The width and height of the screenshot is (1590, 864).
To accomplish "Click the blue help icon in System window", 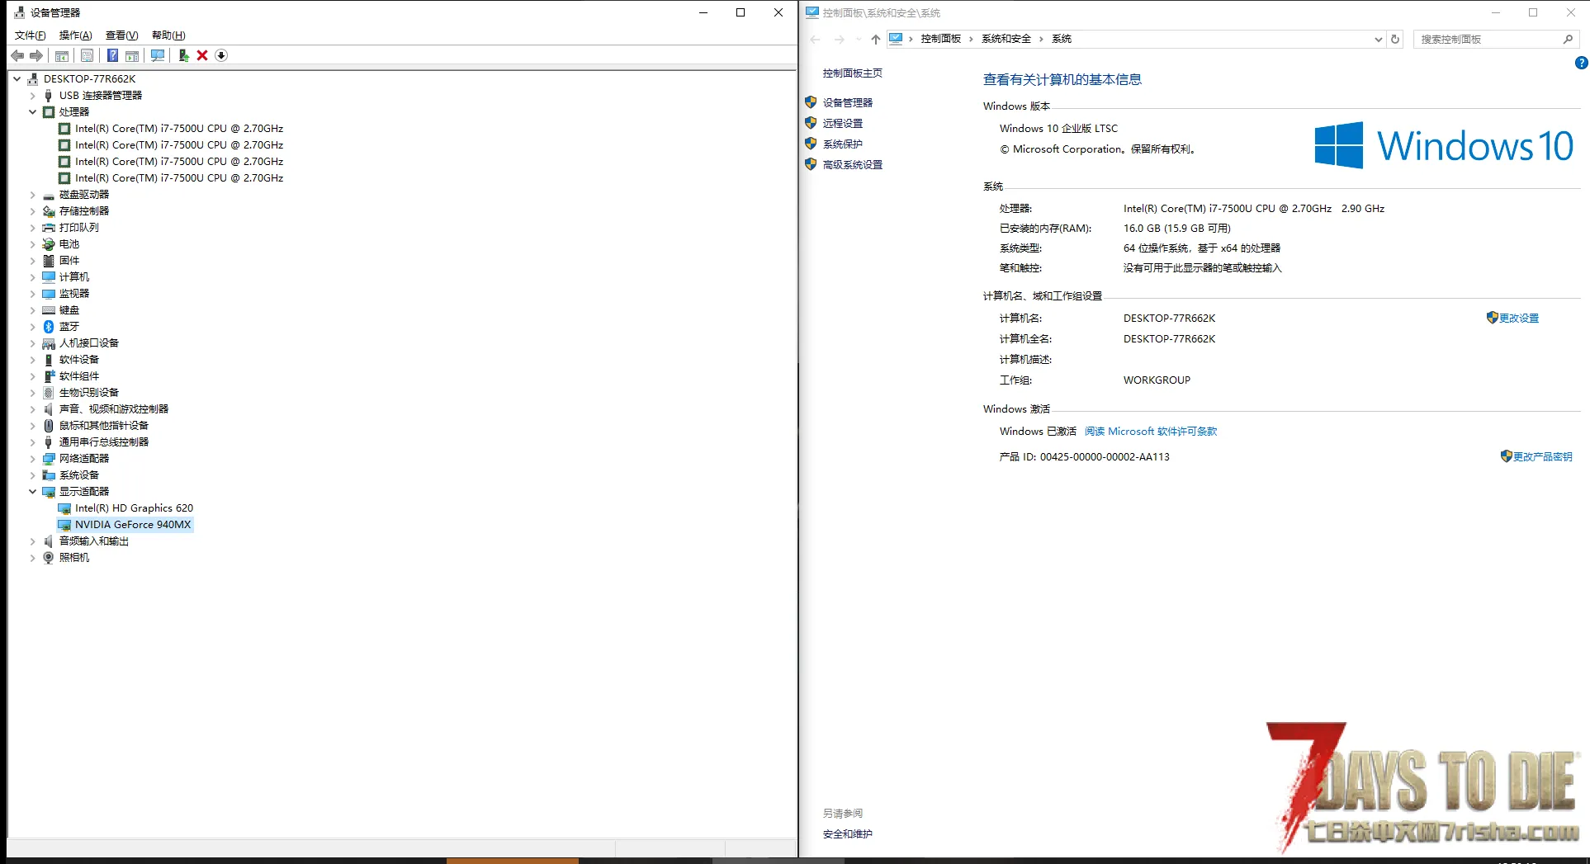I will pos(1581,63).
